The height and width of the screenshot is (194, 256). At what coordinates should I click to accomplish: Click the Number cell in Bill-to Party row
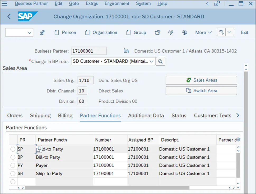pos(110,157)
